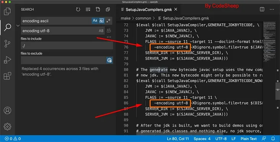Open Source Control view
280x142 pixels.
click(x=7, y=44)
